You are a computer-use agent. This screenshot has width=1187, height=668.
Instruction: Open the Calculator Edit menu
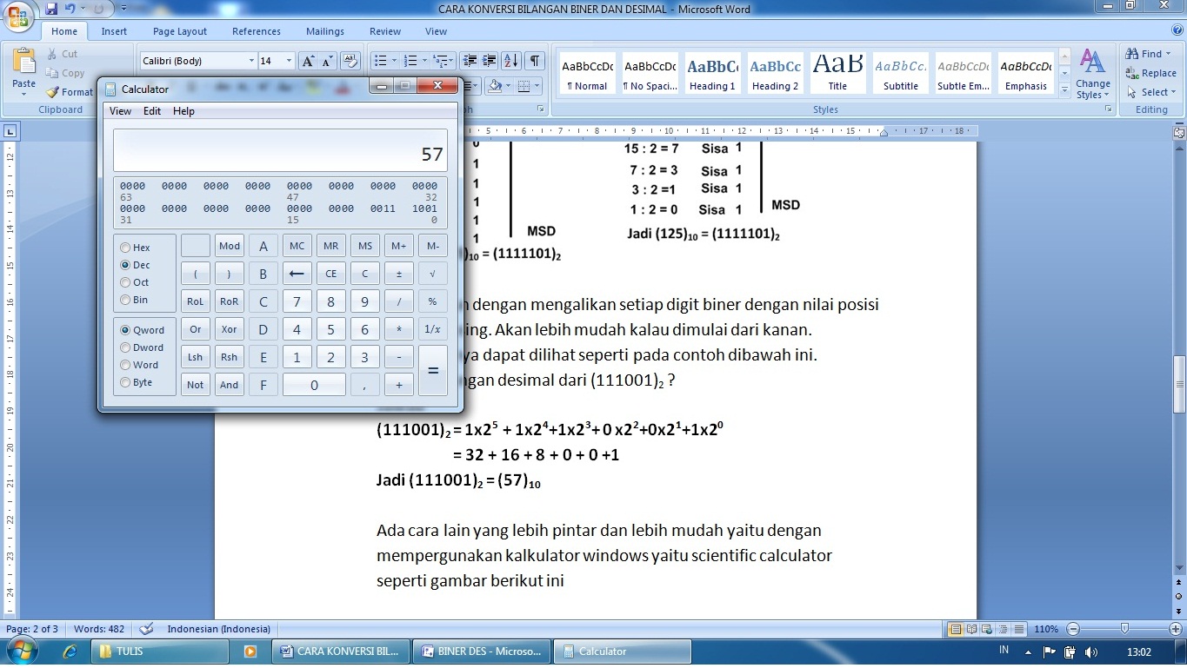coord(152,111)
